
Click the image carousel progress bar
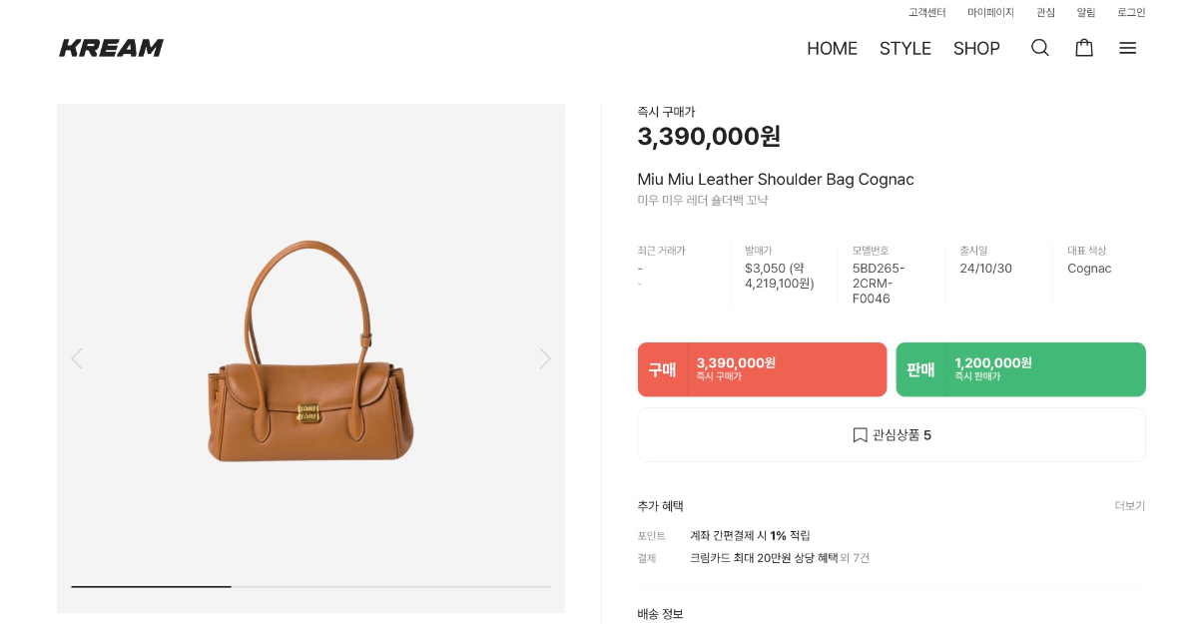[x=310, y=586]
